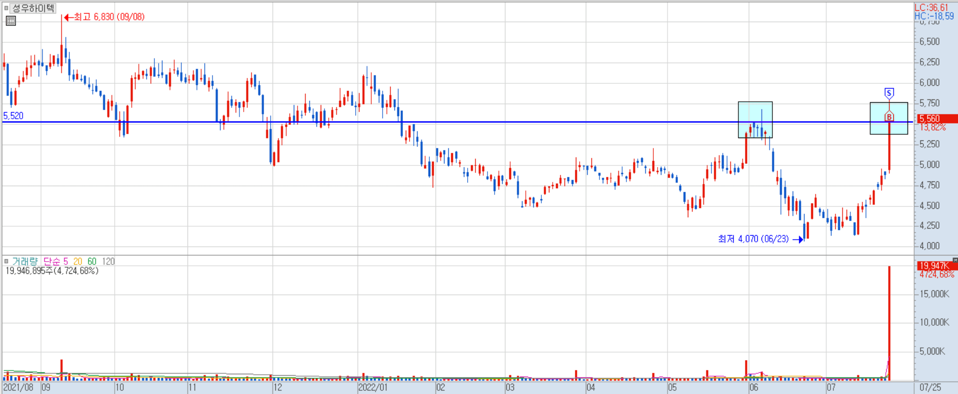The width and height of the screenshot is (958, 394).
Task: Click the red 19,947K volume axis tag
Action: pos(937,266)
